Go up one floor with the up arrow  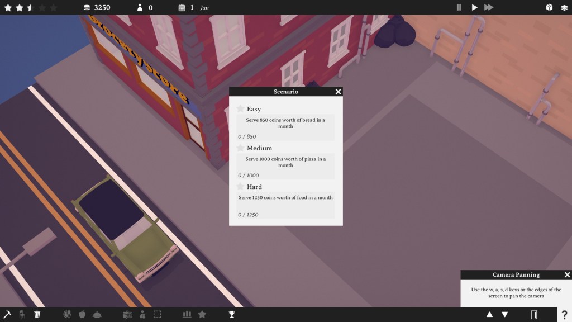pyautogui.click(x=490, y=314)
